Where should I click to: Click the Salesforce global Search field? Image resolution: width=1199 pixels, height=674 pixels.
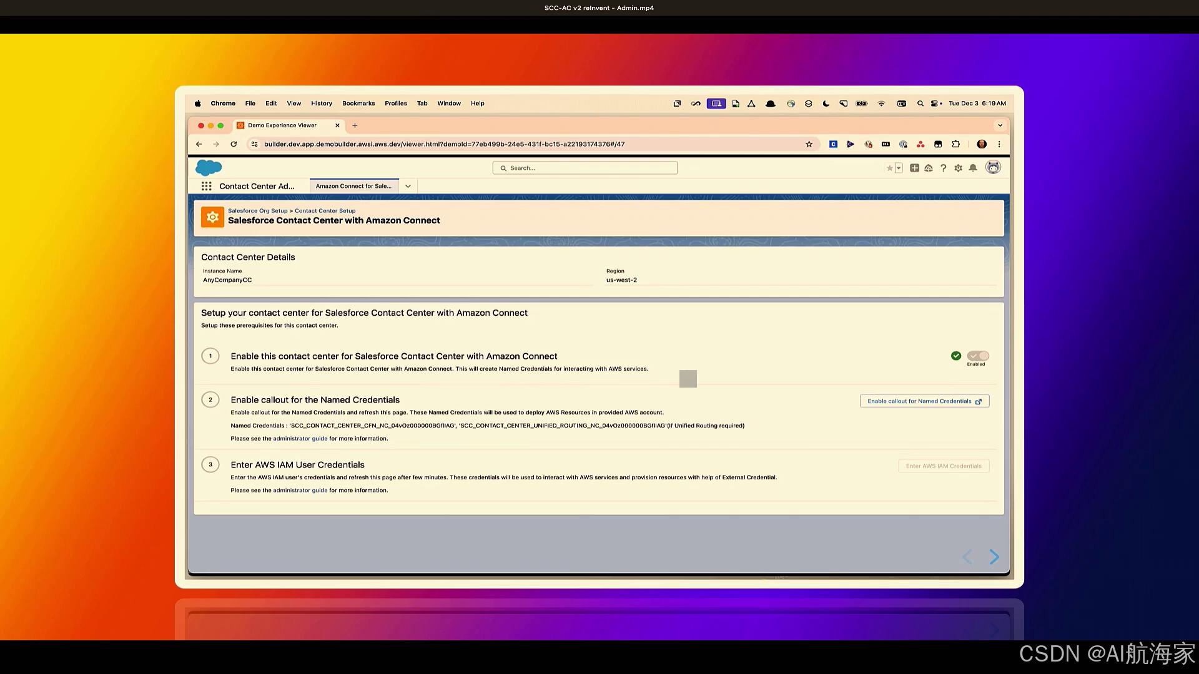(x=585, y=168)
